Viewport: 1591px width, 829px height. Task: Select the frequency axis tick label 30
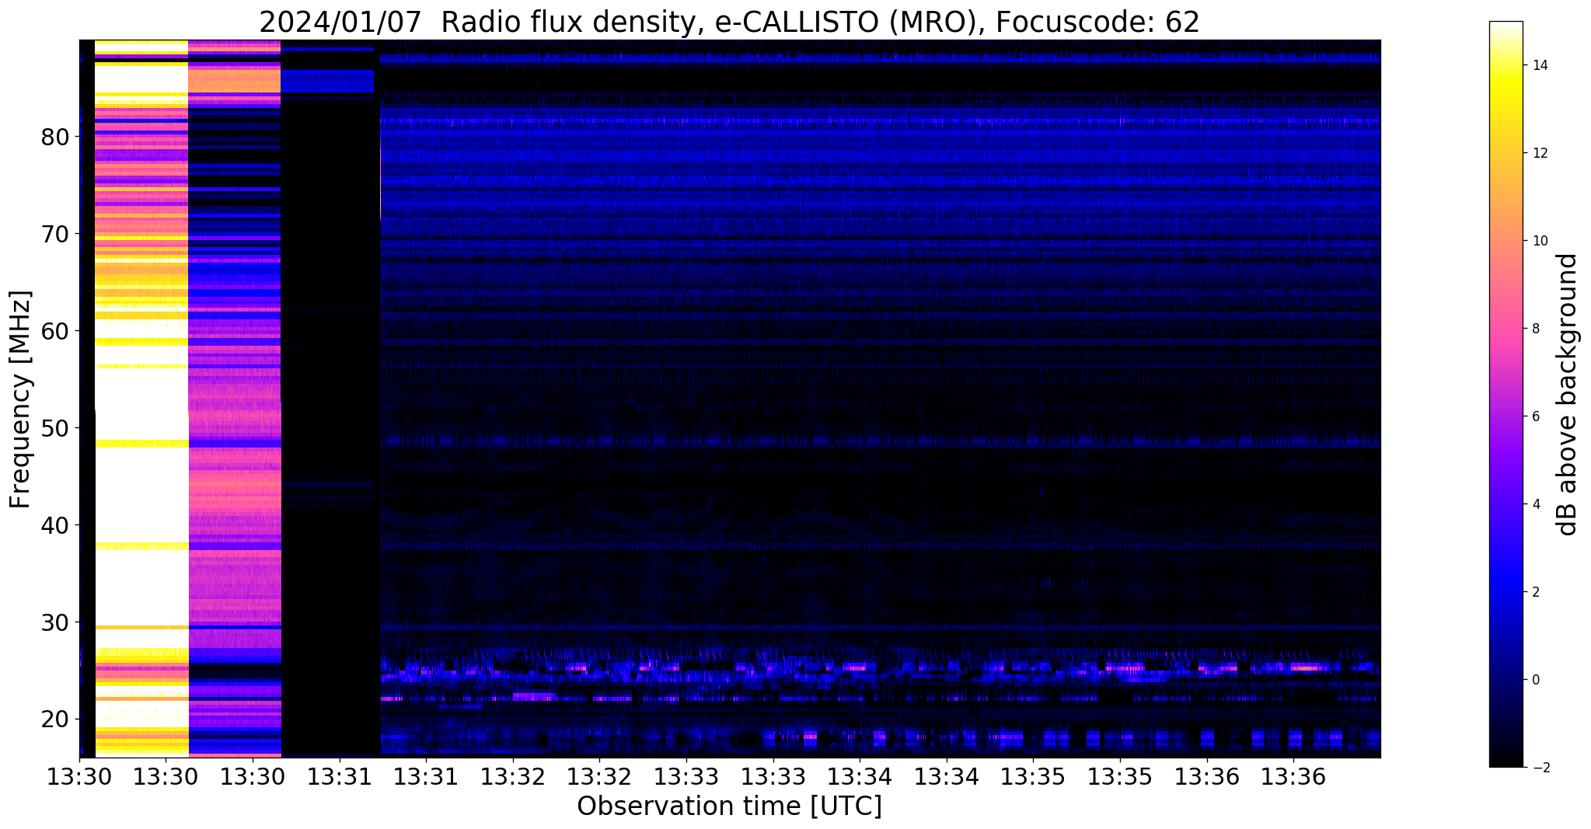pos(55,622)
